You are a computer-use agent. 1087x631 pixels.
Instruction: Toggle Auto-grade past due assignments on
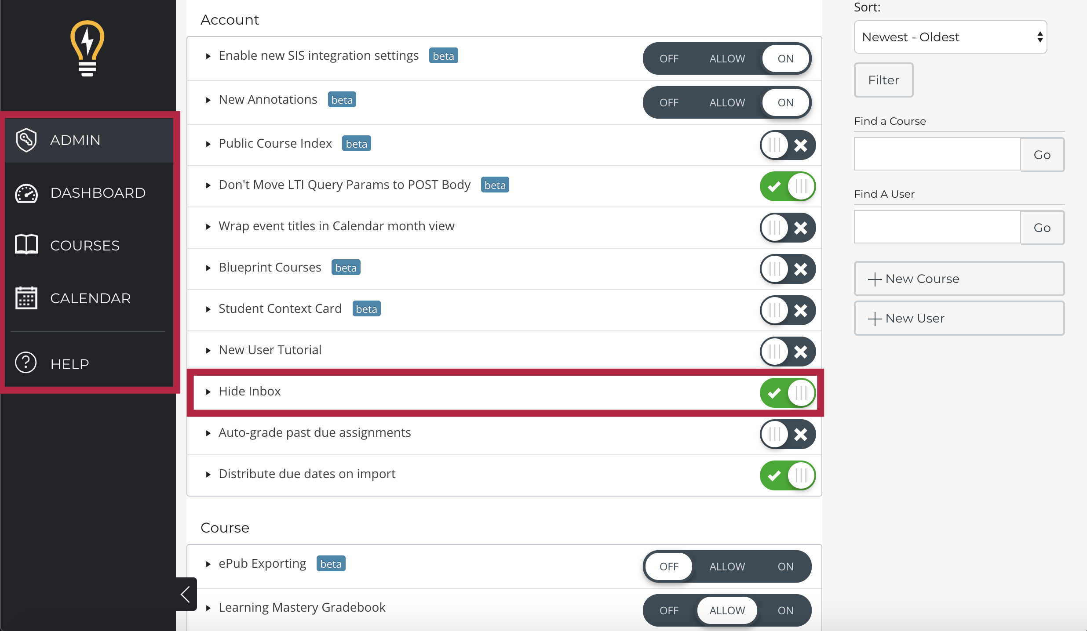[788, 434]
